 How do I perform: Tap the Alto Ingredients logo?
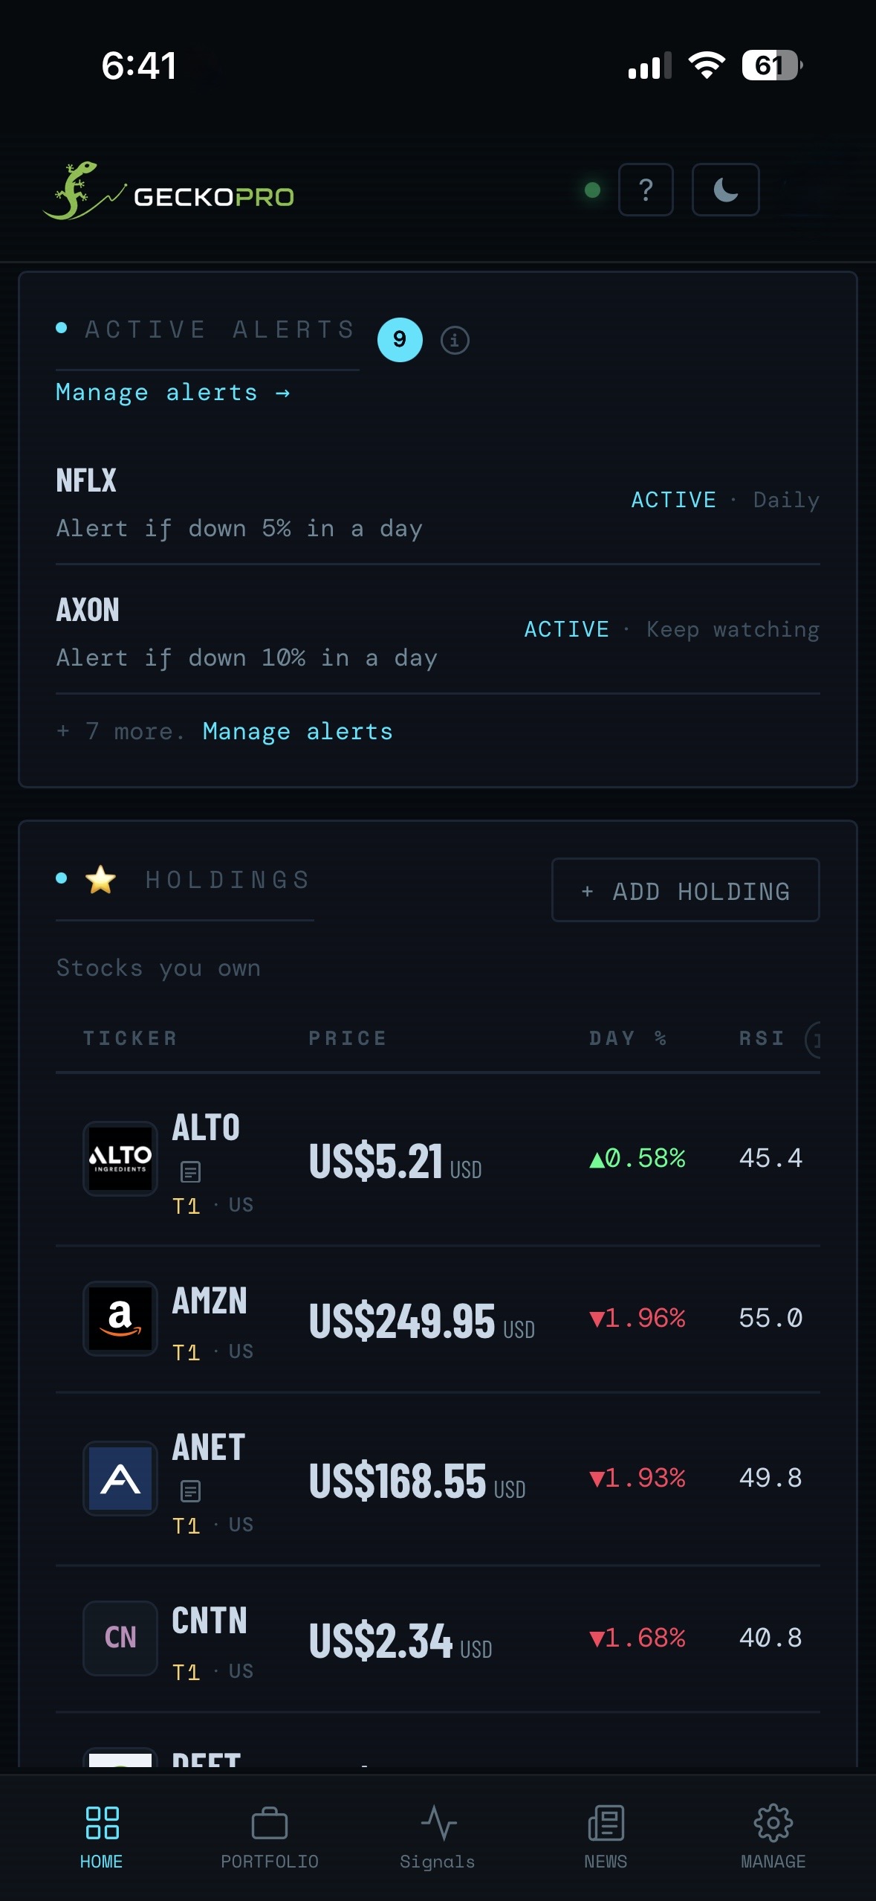120,1158
